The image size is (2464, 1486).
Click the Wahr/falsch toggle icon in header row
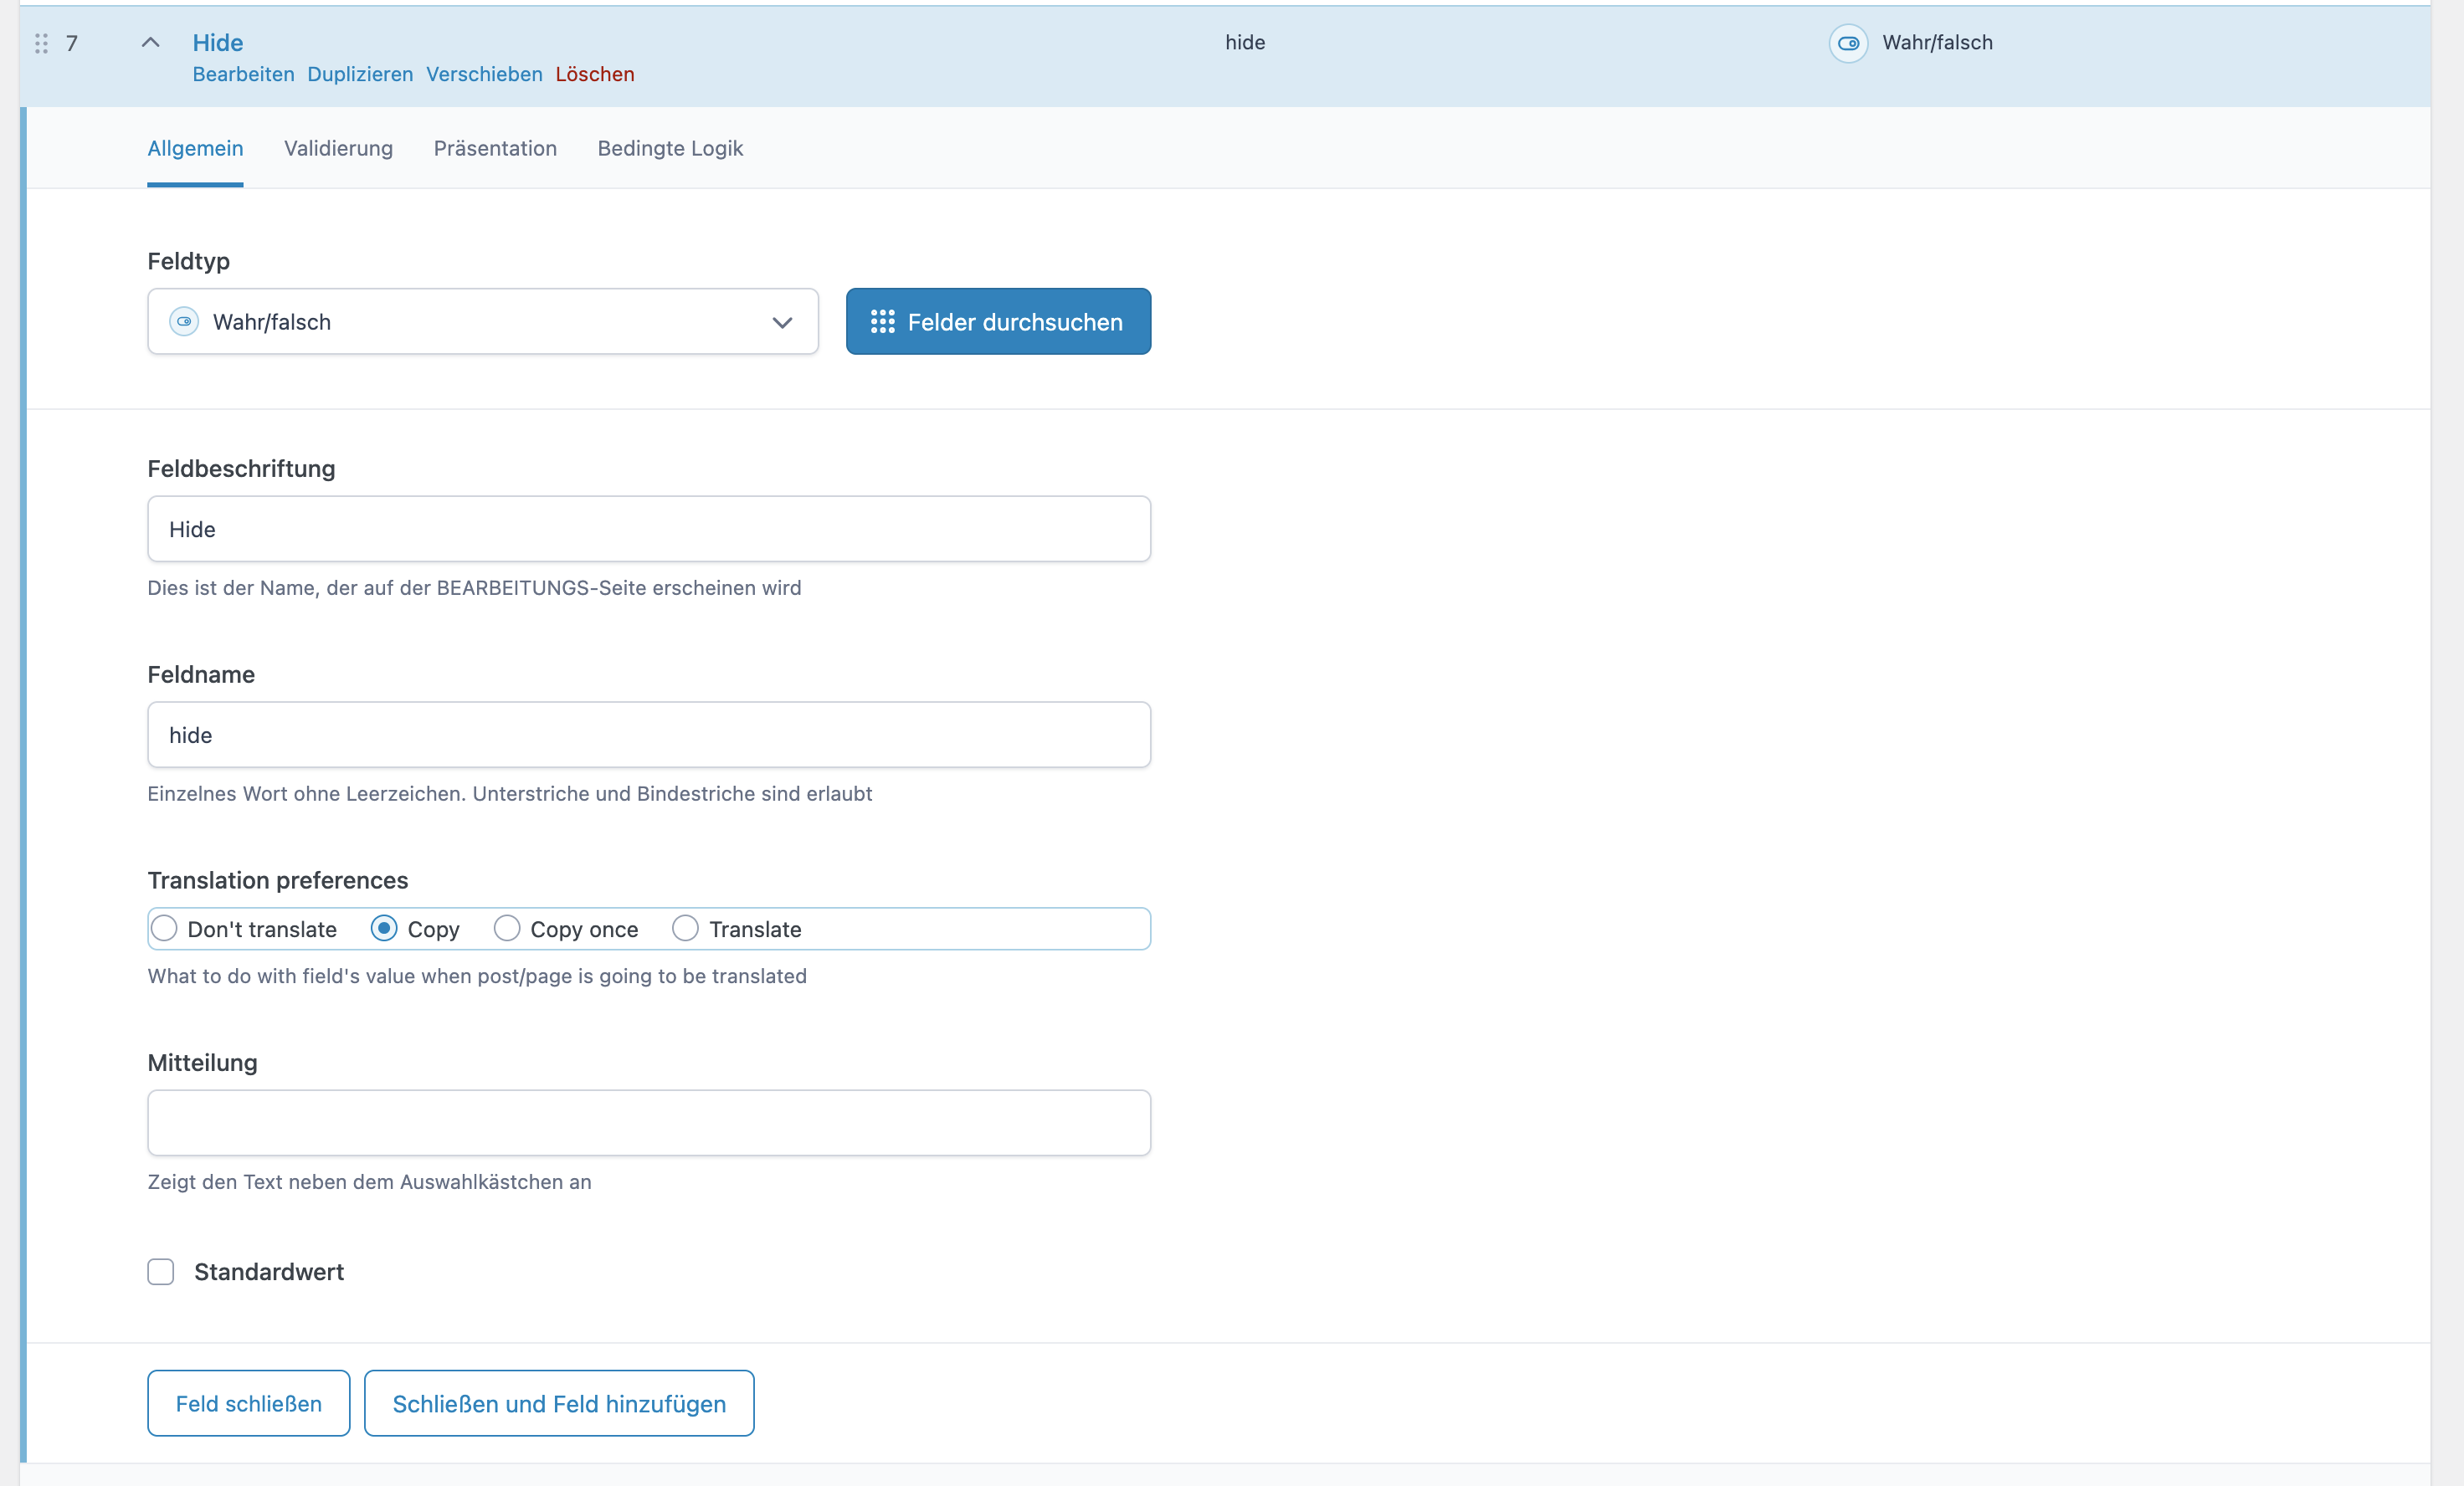coord(1848,43)
